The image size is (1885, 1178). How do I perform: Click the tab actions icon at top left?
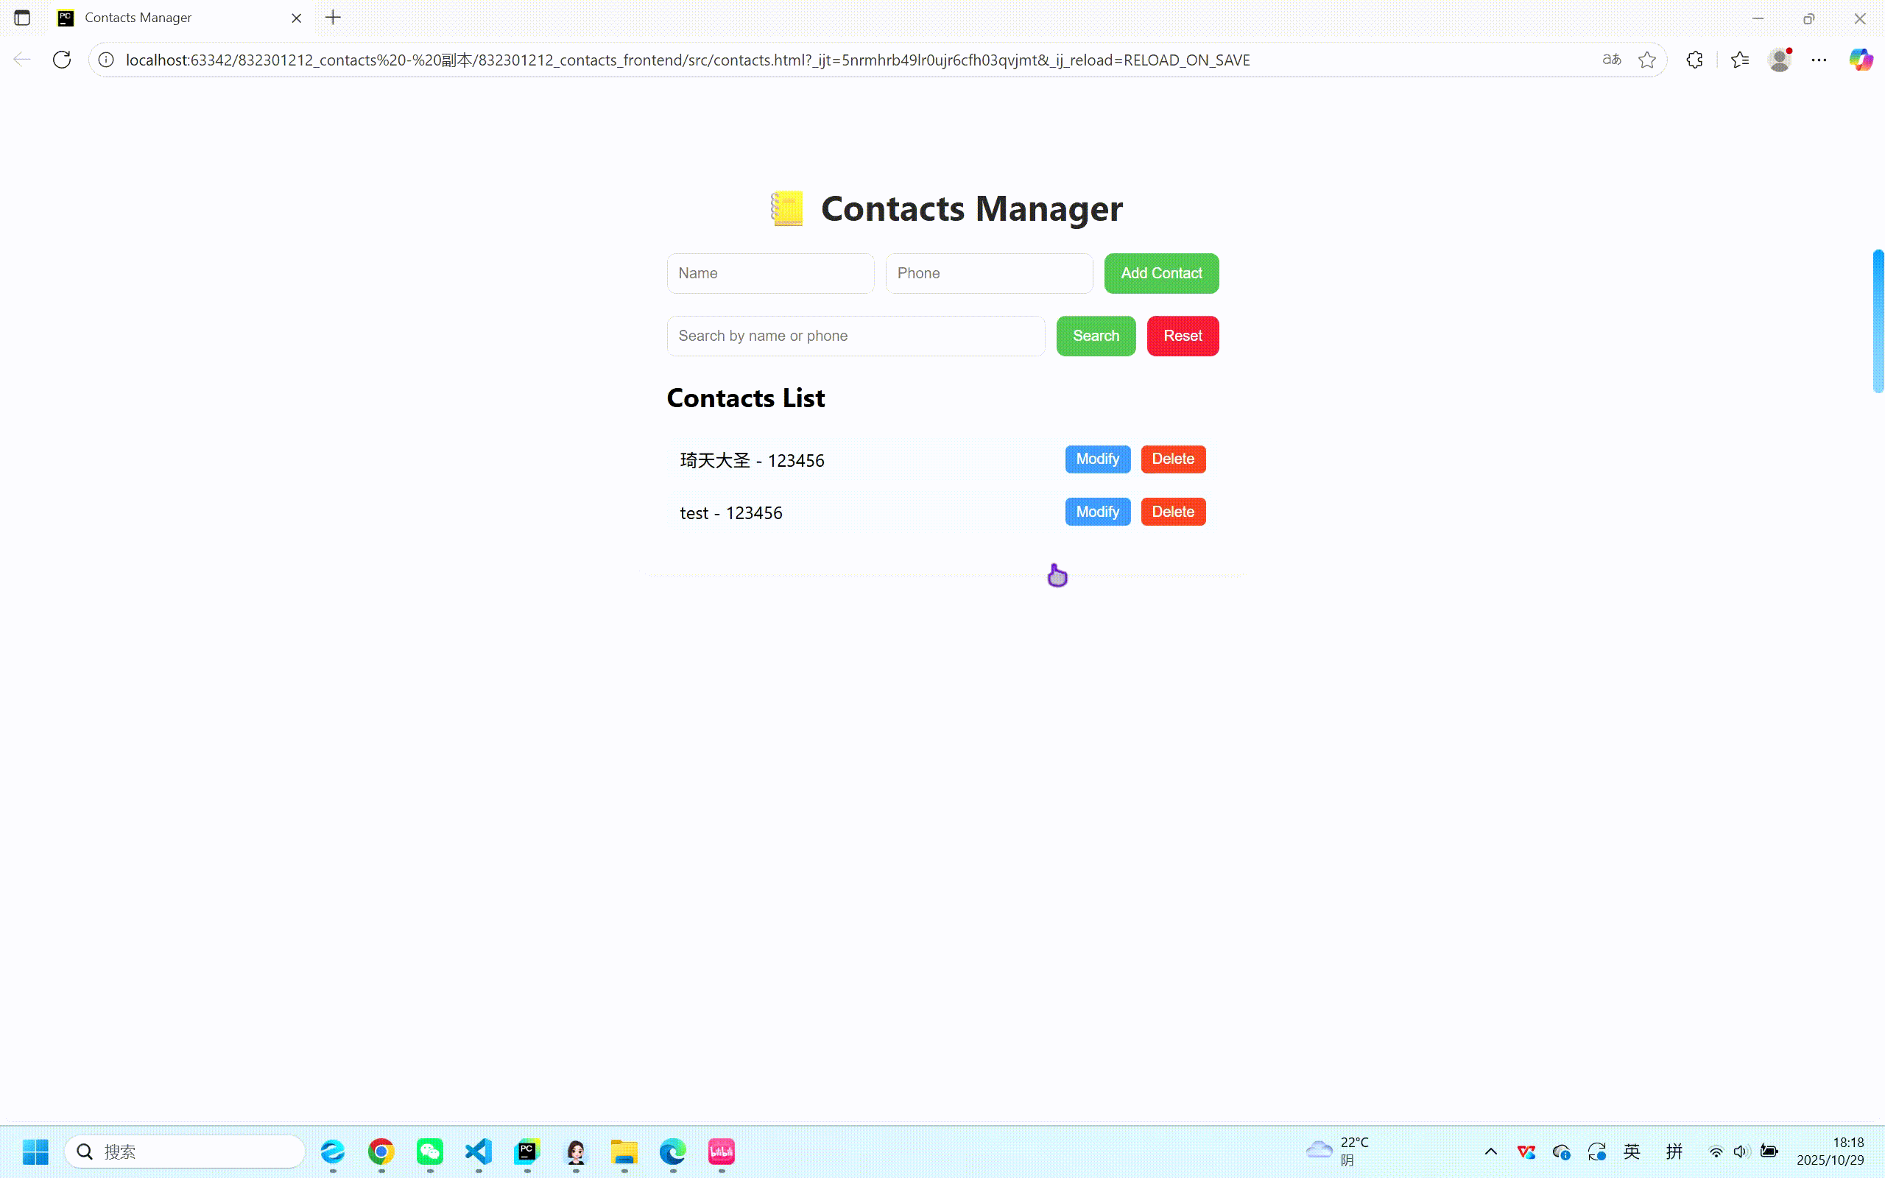(22, 18)
